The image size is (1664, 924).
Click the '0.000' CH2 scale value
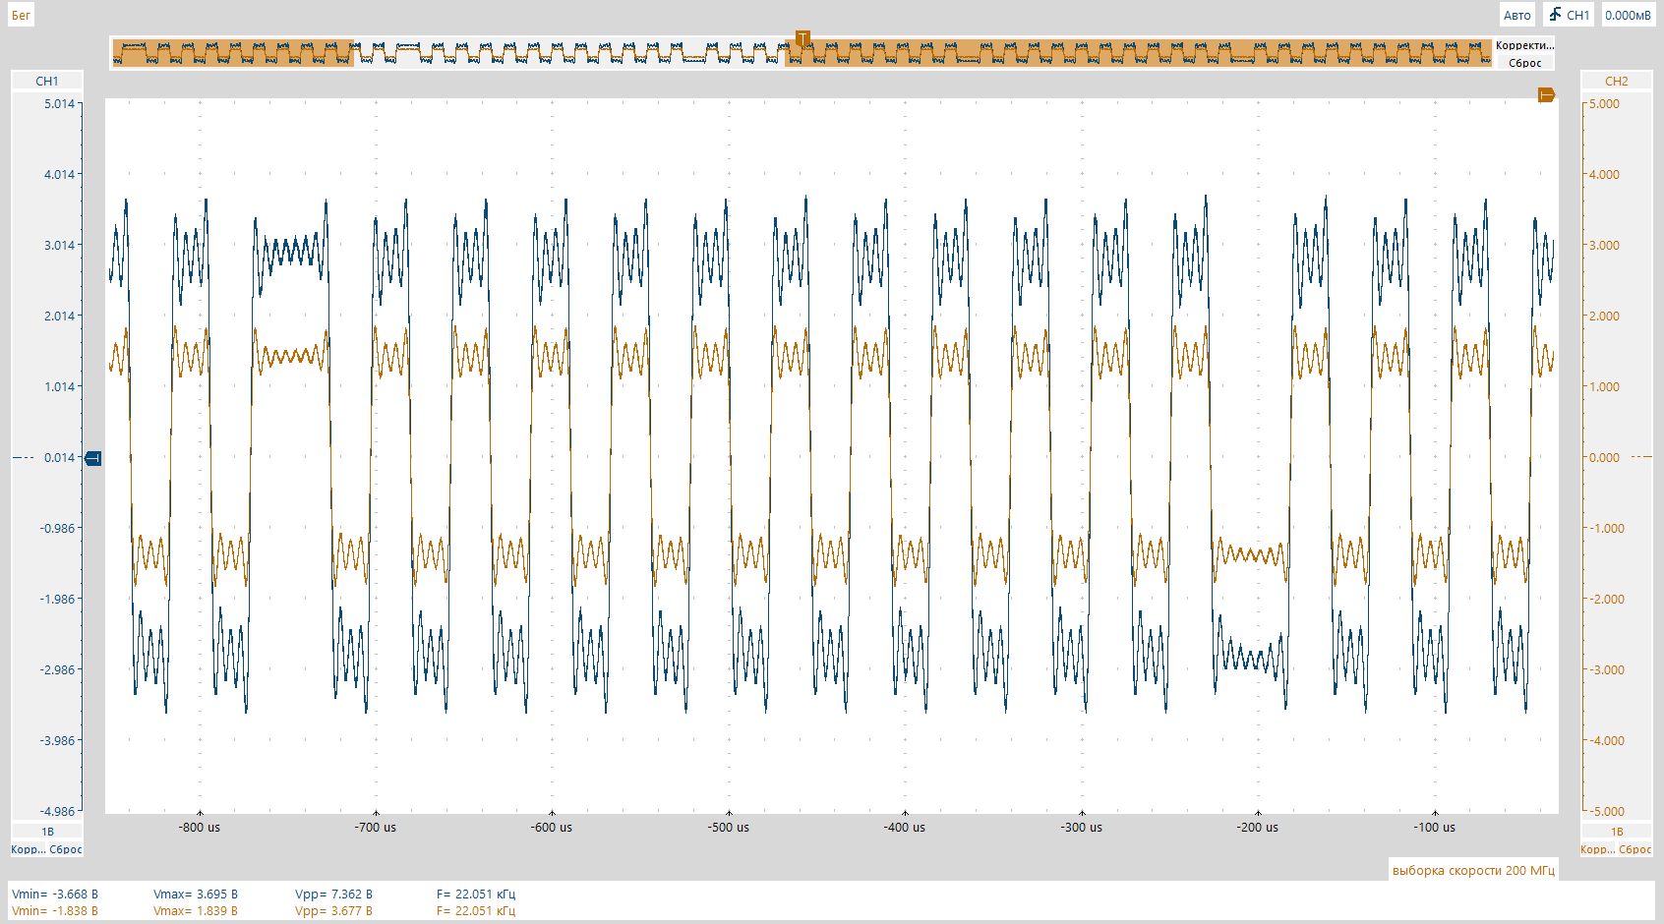click(1605, 457)
